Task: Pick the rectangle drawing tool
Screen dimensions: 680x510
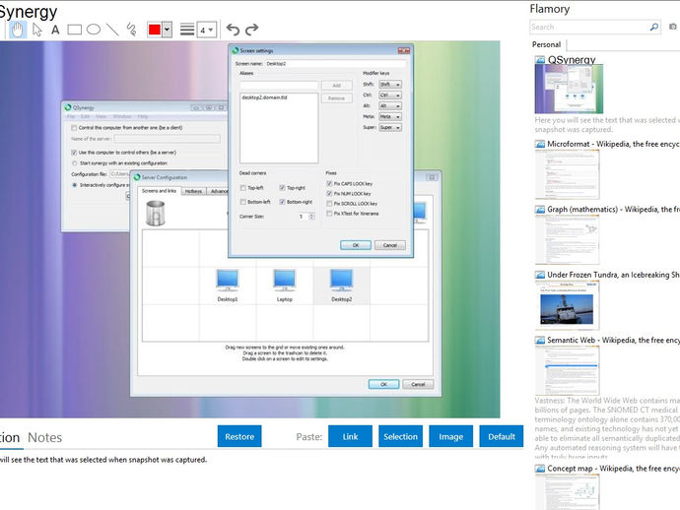Action: tap(74, 30)
